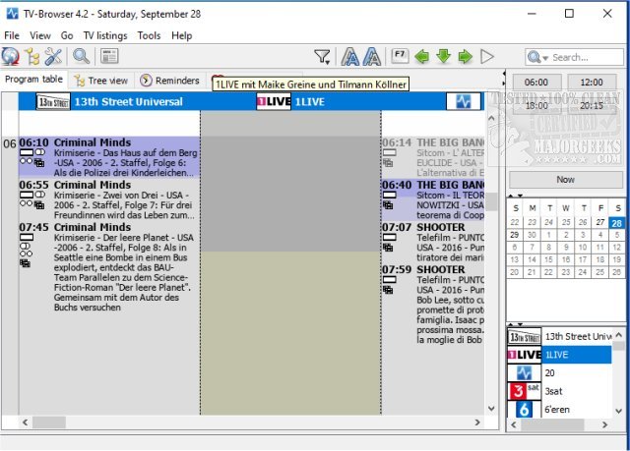The height and width of the screenshot is (451, 630).
Task: Collapse calendar panel via small divider arrows
Action: click(x=515, y=196)
